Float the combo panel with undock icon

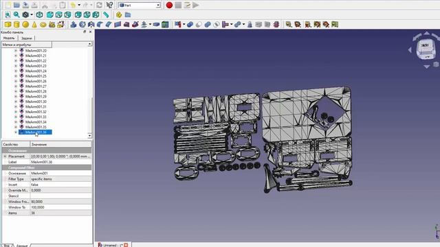coord(85,32)
